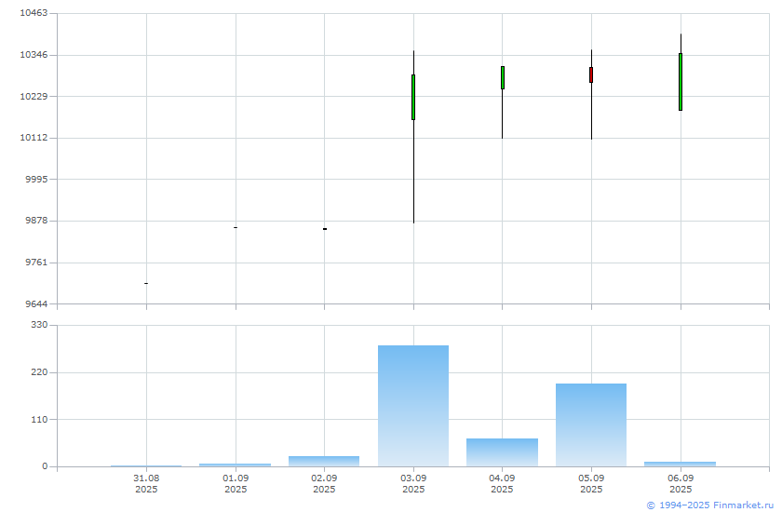The width and height of the screenshot is (782, 512).
Task: Click the 10229 price axis label
Action: (34, 96)
